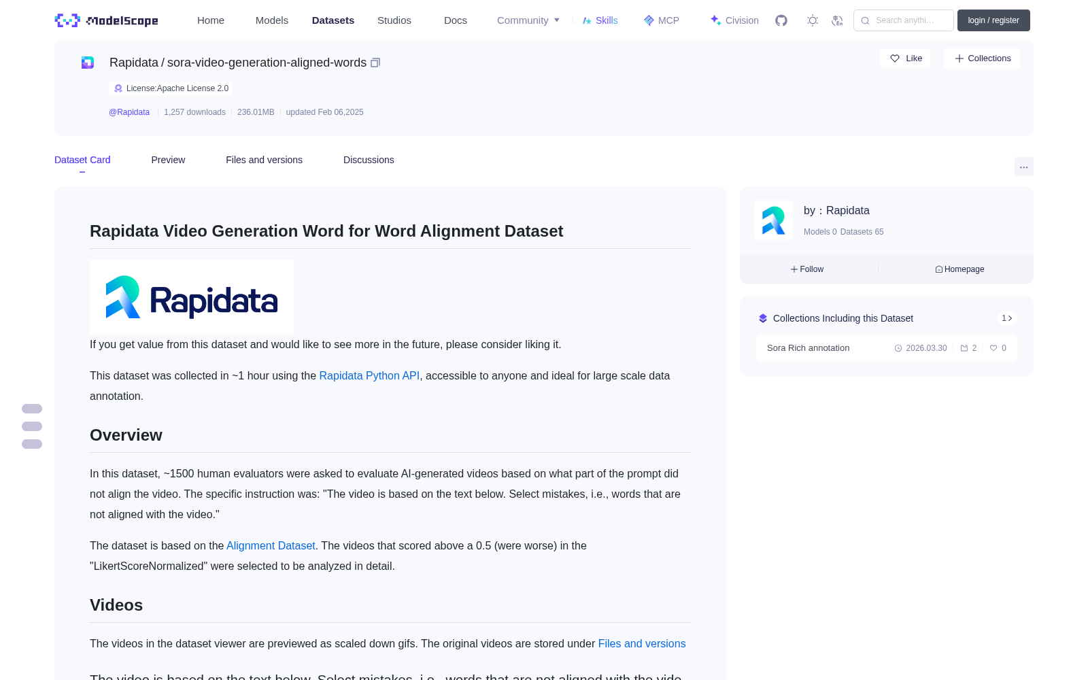Switch to the Discussions tab
This screenshot has height=680, width=1088.
point(369,160)
